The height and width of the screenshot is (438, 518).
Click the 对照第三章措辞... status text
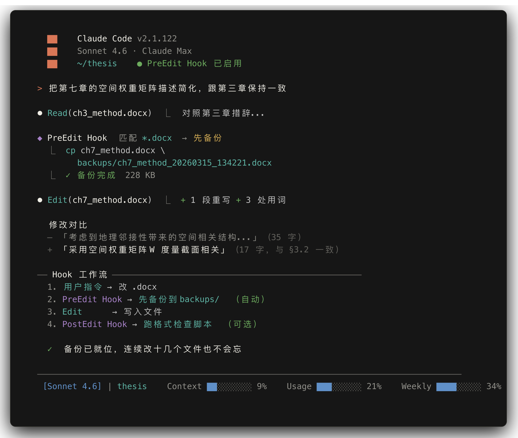[x=223, y=113]
